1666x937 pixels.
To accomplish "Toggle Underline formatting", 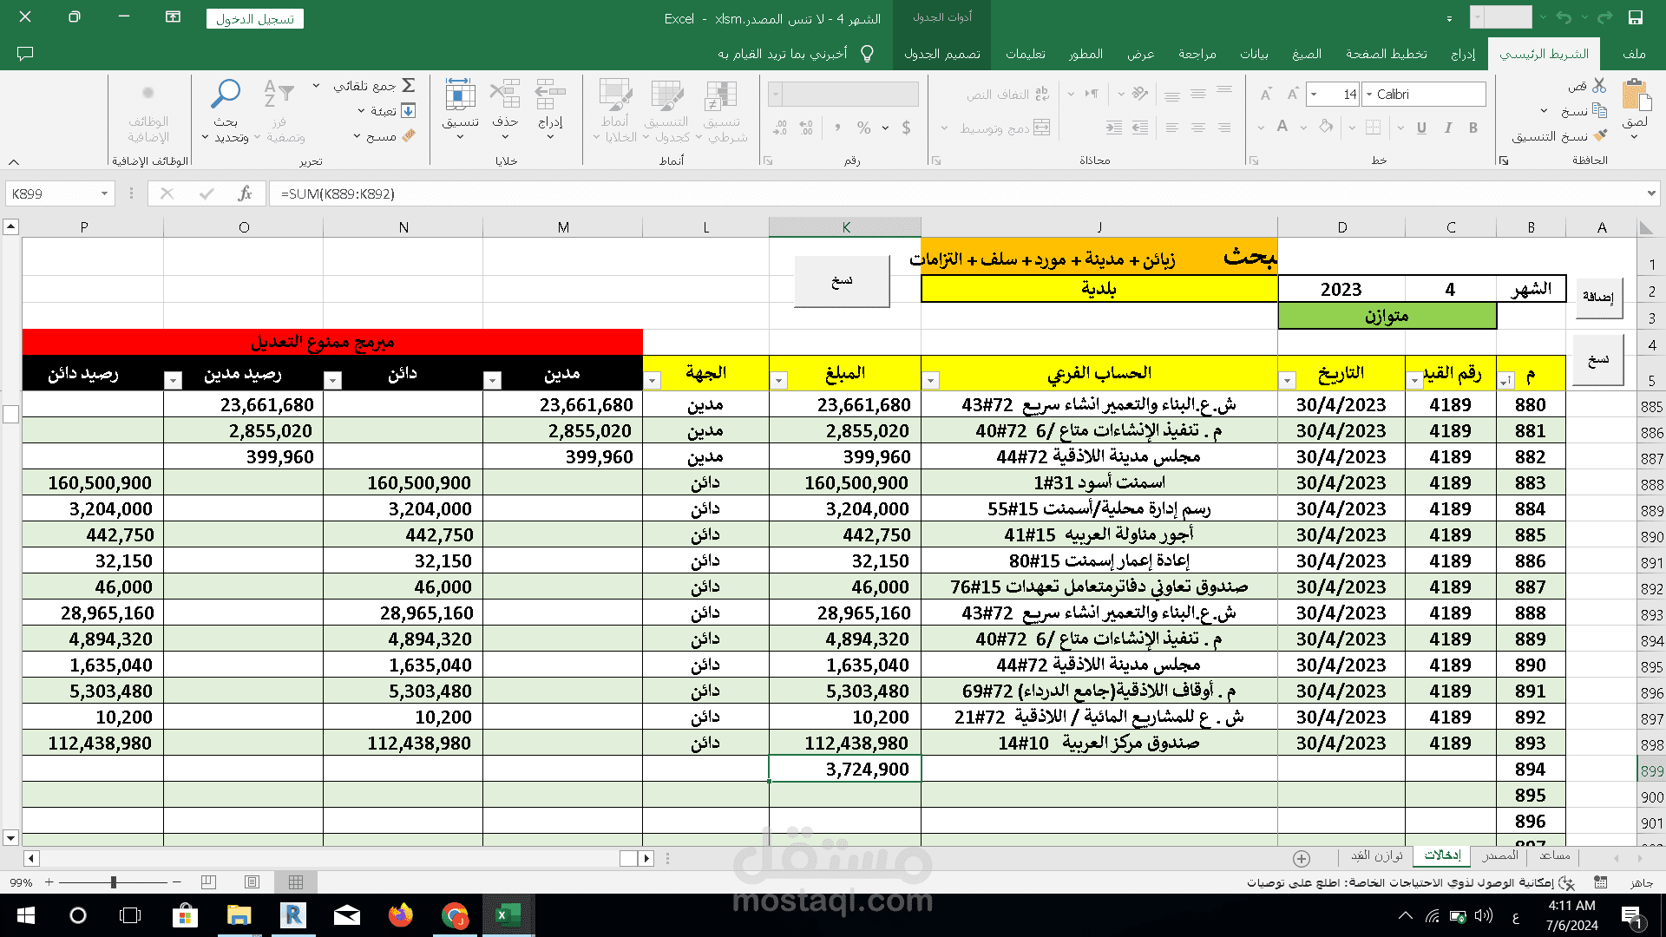I will [1421, 128].
